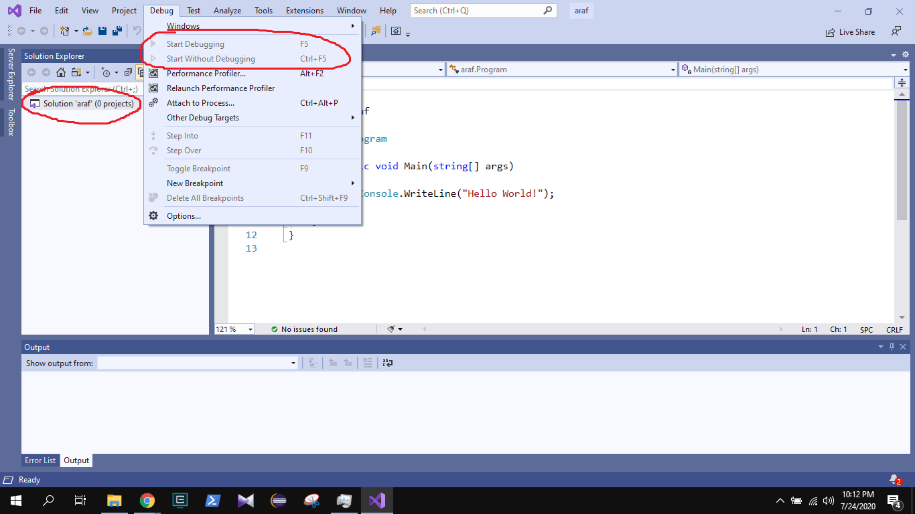915x514 pixels.
Task: Click the Live Share icon
Action: pos(831,32)
